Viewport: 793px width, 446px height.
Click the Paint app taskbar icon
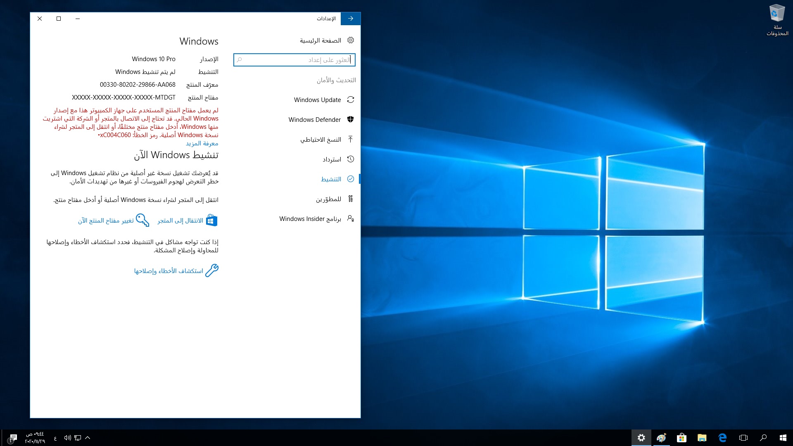(x=662, y=438)
